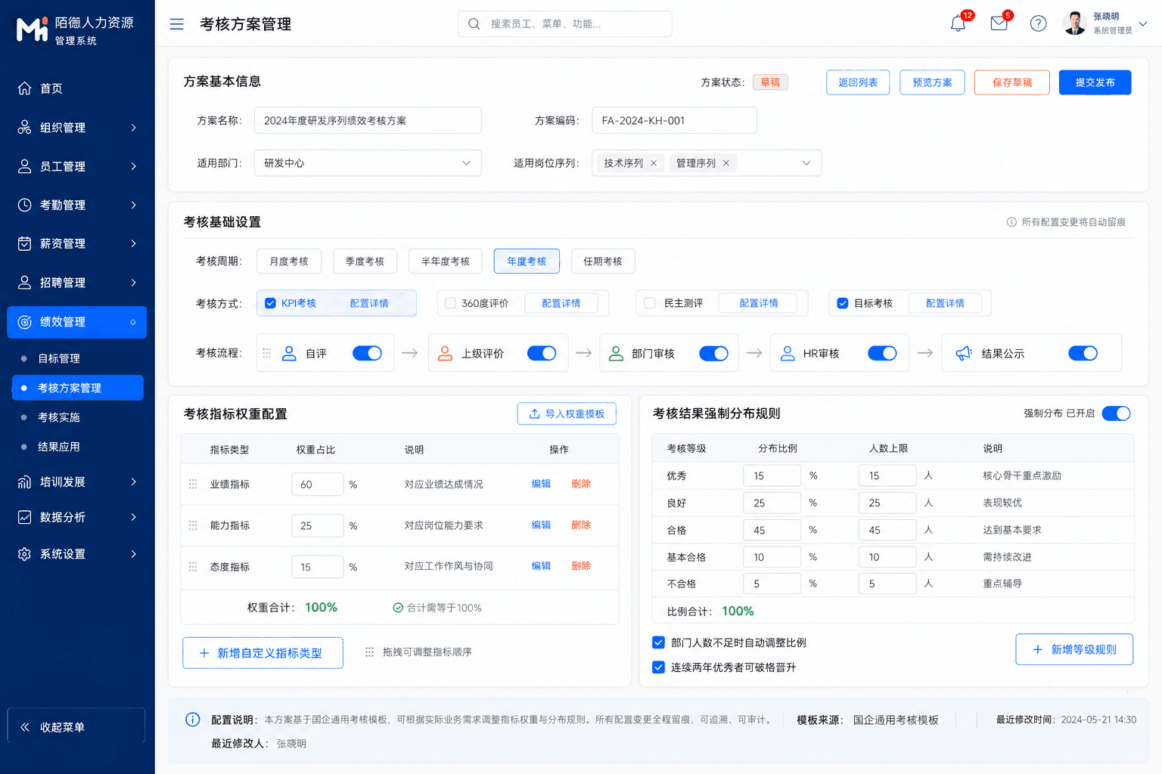This screenshot has width=1162, height=774.
Task: Expand the 薪资管理 menu chevron
Action: [x=133, y=243]
